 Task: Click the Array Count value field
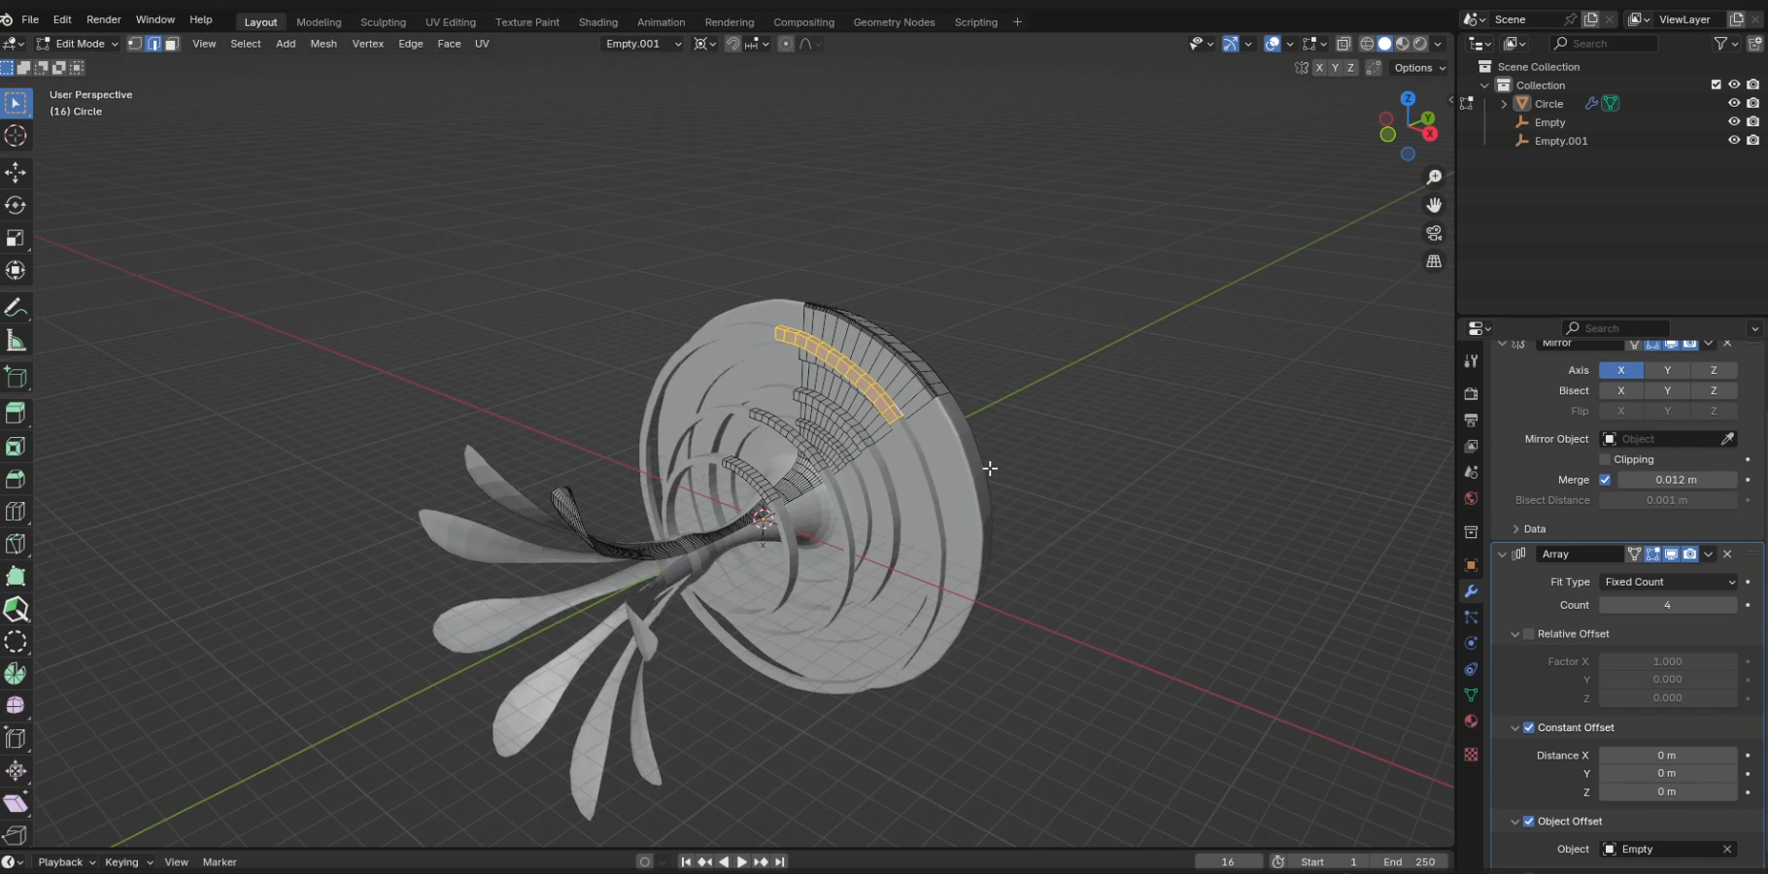coord(1668,605)
